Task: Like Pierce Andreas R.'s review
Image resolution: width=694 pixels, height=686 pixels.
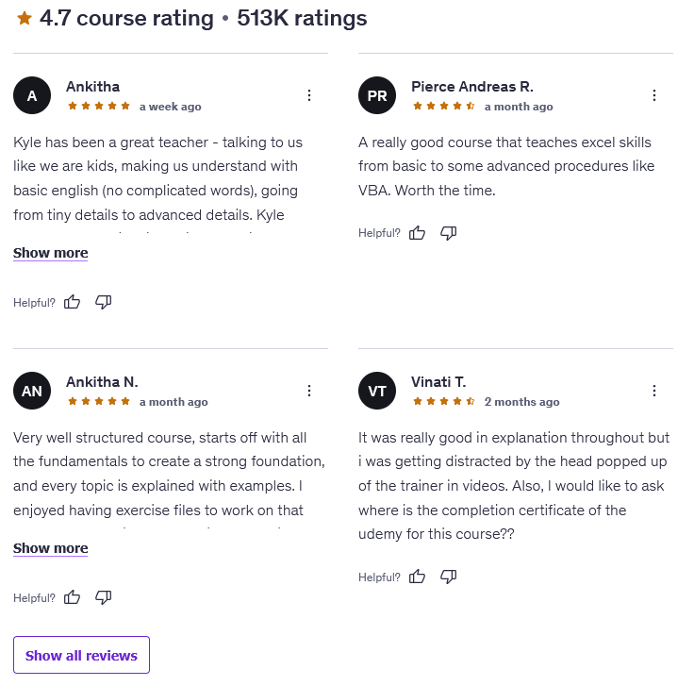Action: 417,233
